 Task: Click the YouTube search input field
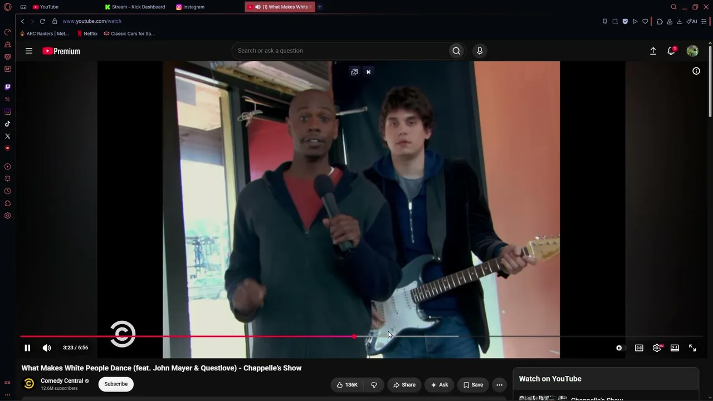click(340, 51)
